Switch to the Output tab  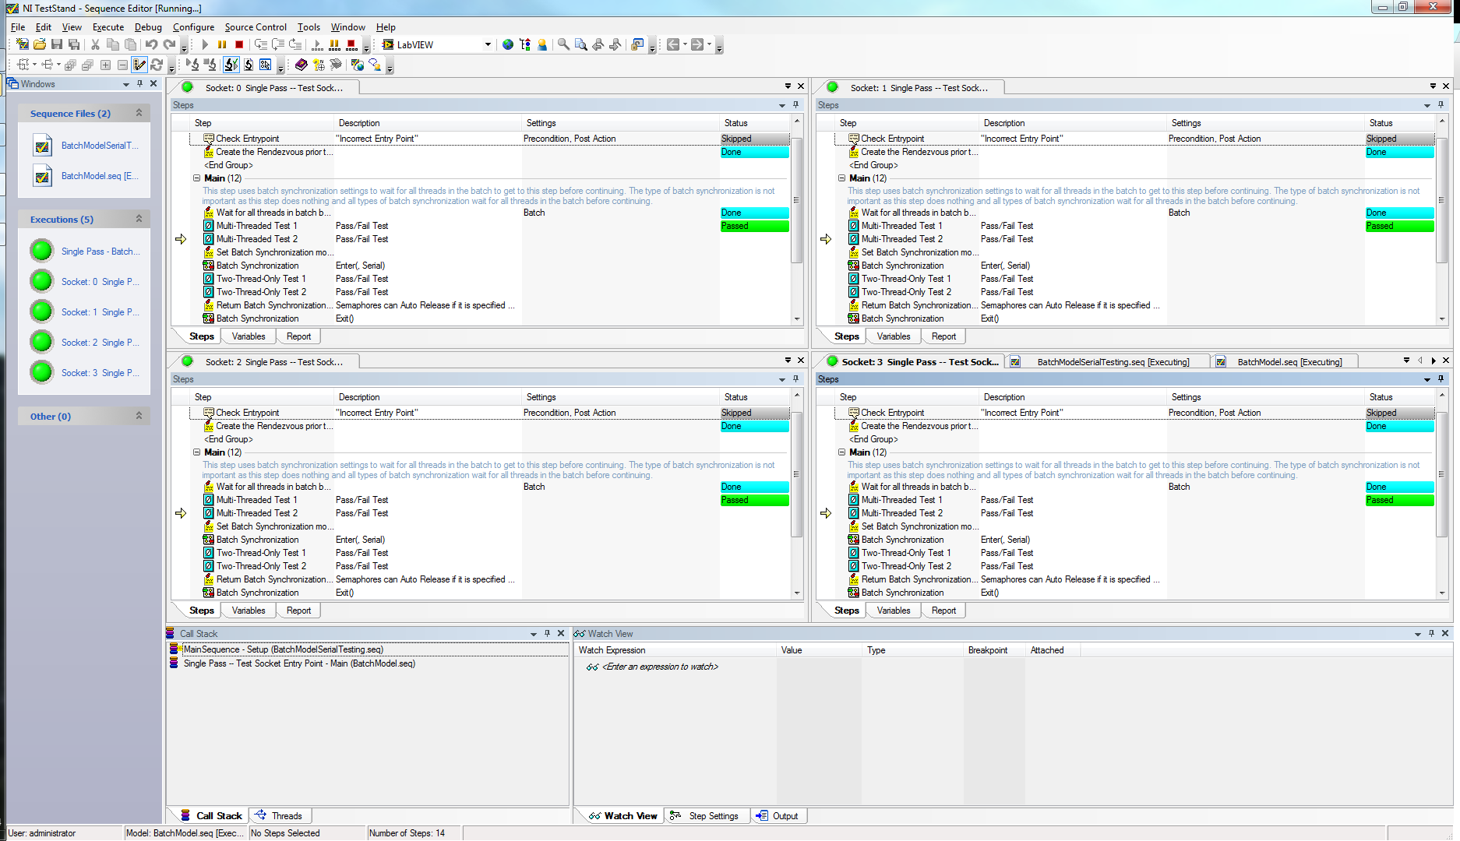pos(778,815)
